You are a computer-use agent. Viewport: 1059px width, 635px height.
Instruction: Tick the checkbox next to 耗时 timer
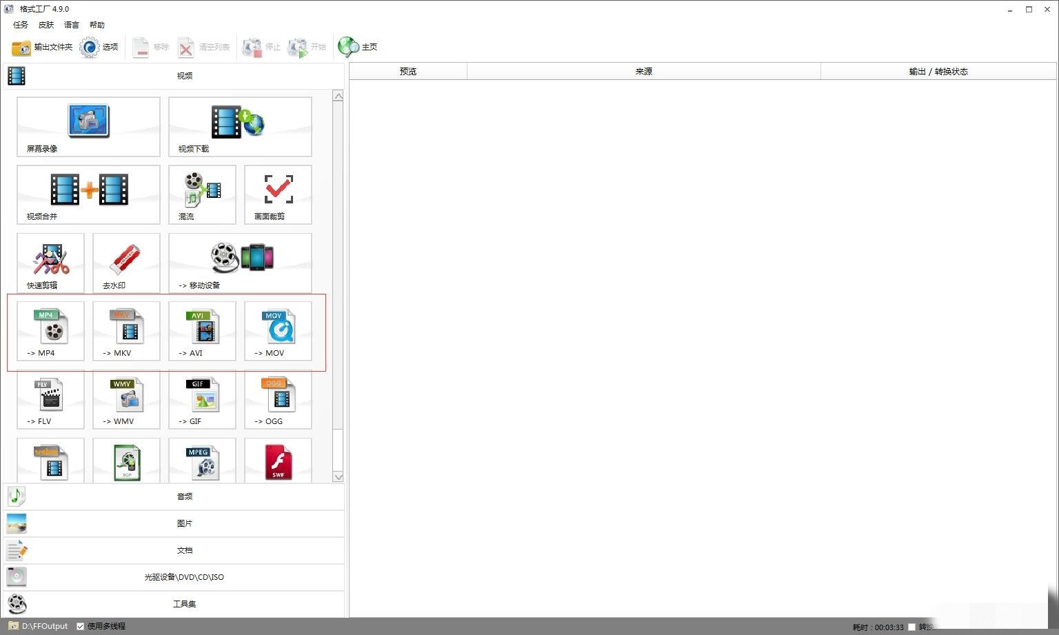click(x=911, y=627)
